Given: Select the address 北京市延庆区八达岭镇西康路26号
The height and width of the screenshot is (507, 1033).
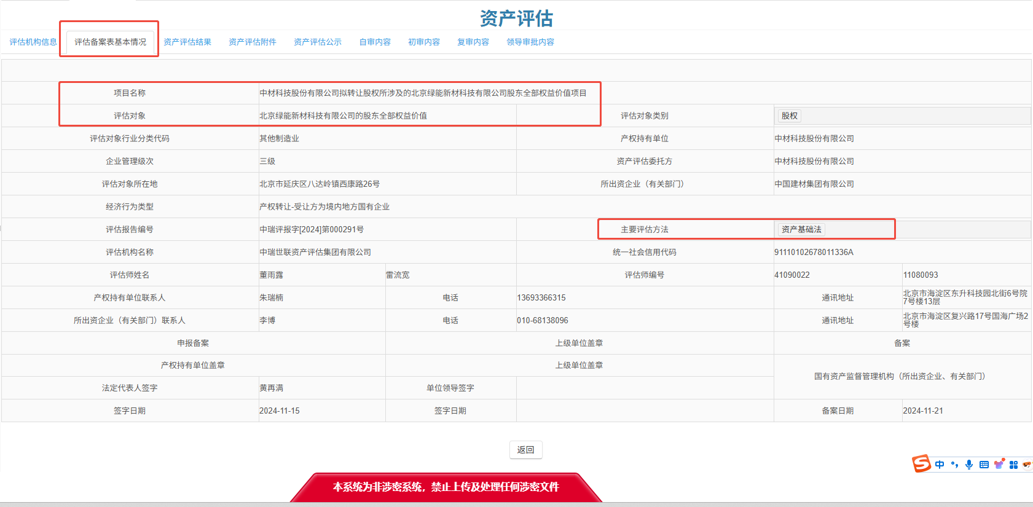Looking at the screenshot, I should coord(320,184).
